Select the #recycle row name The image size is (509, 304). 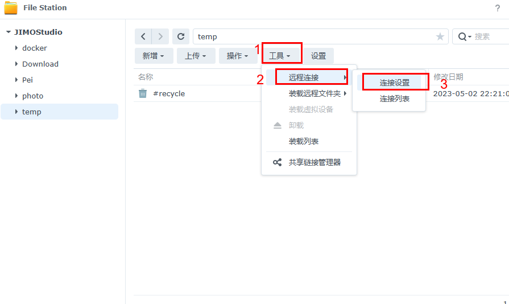point(169,93)
